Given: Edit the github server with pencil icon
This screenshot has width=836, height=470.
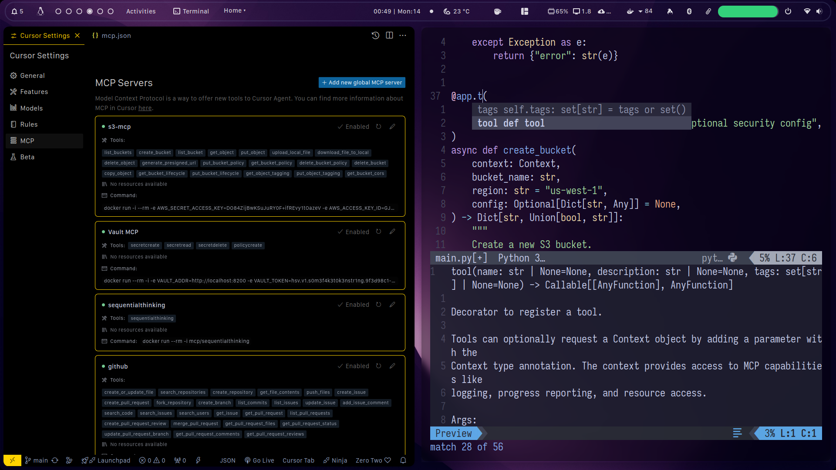Looking at the screenshot, I should 392,366.
